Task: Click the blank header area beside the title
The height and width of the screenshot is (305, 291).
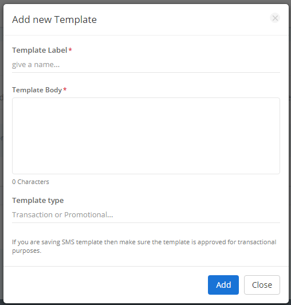Action: (183, 19)
